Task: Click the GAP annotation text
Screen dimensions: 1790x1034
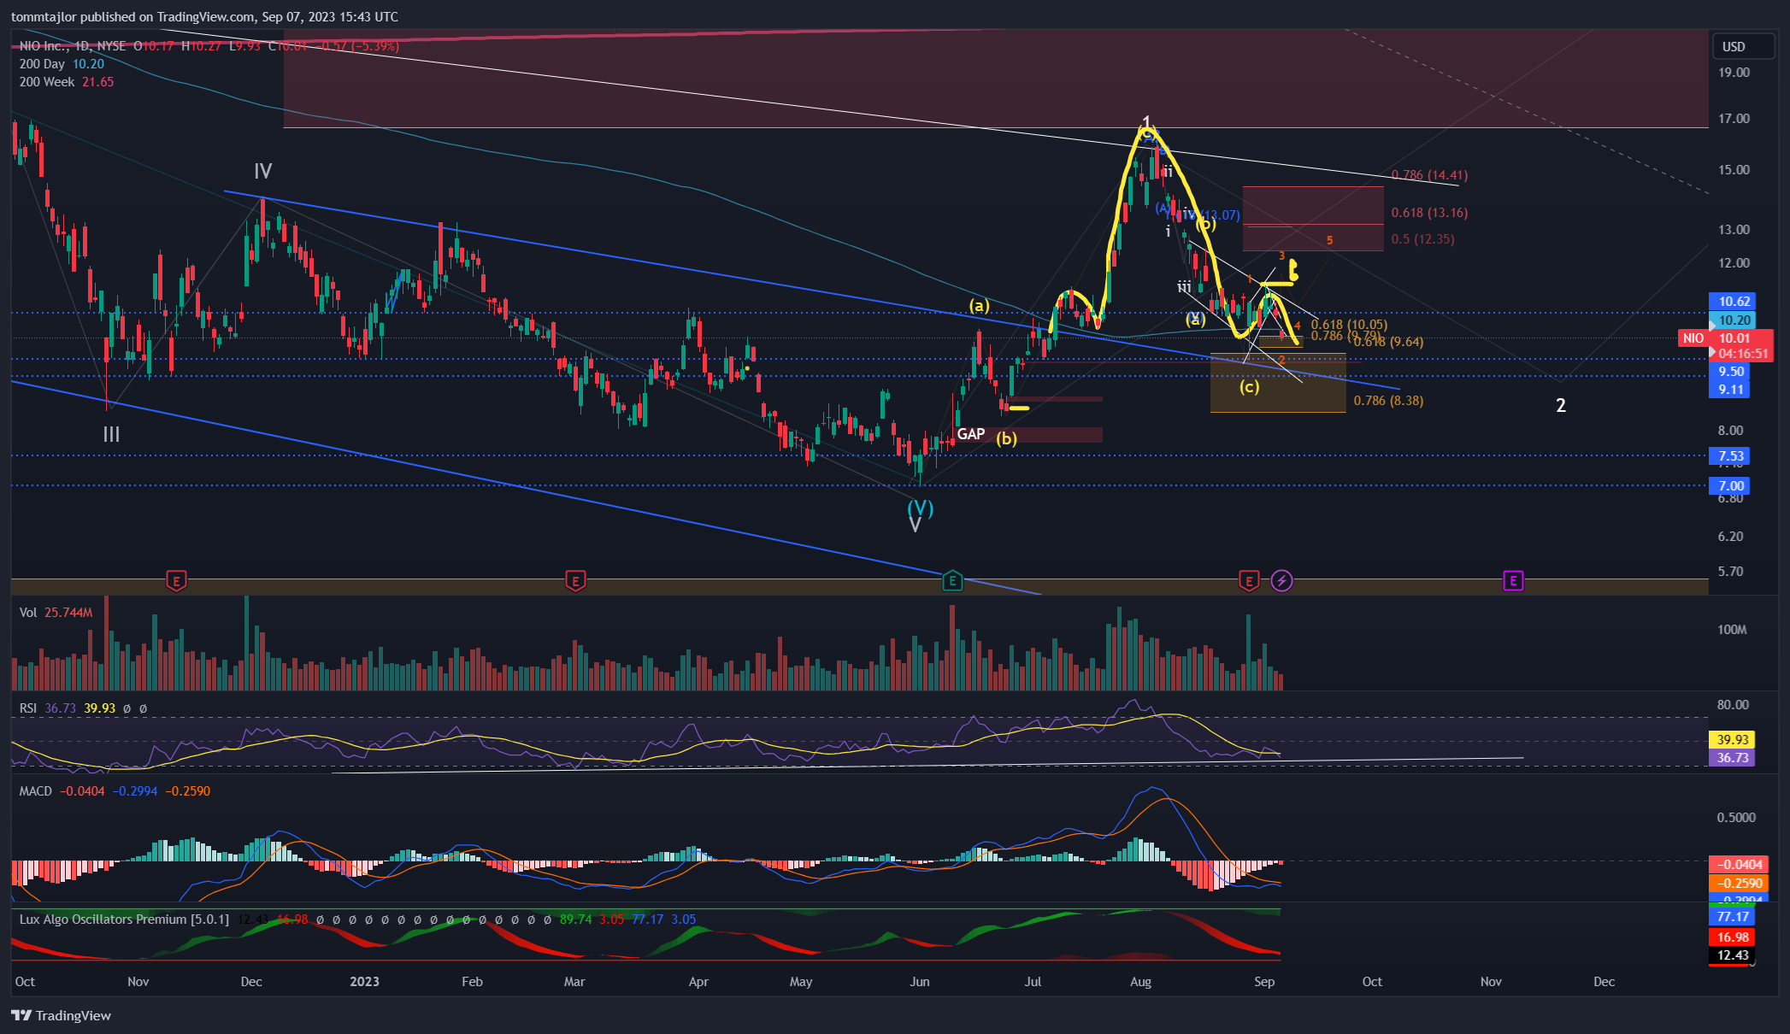Action: (970, 434)
